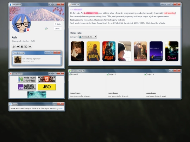Follow the 'ash' link in the Footer
Viewport: 190px width, 142px height.
click(x=62, y=108)
